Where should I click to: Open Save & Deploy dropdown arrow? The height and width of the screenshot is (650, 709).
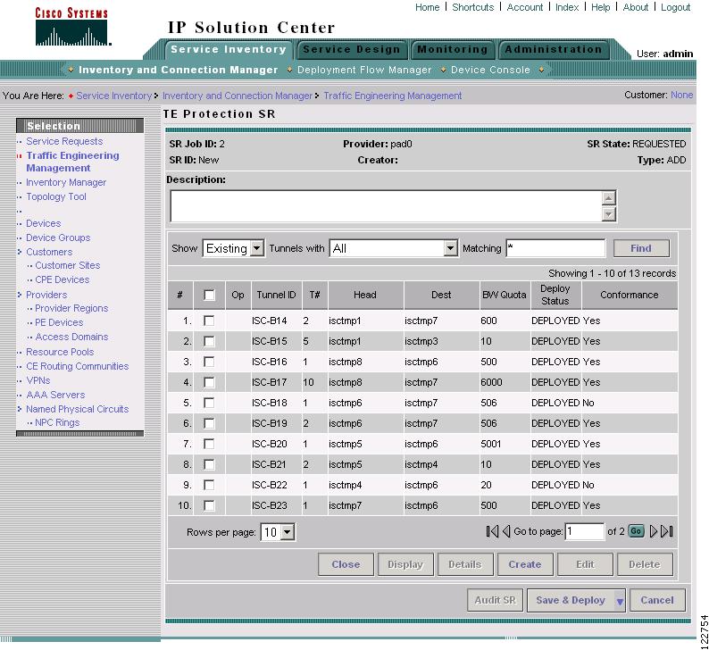tap(620, 601)
